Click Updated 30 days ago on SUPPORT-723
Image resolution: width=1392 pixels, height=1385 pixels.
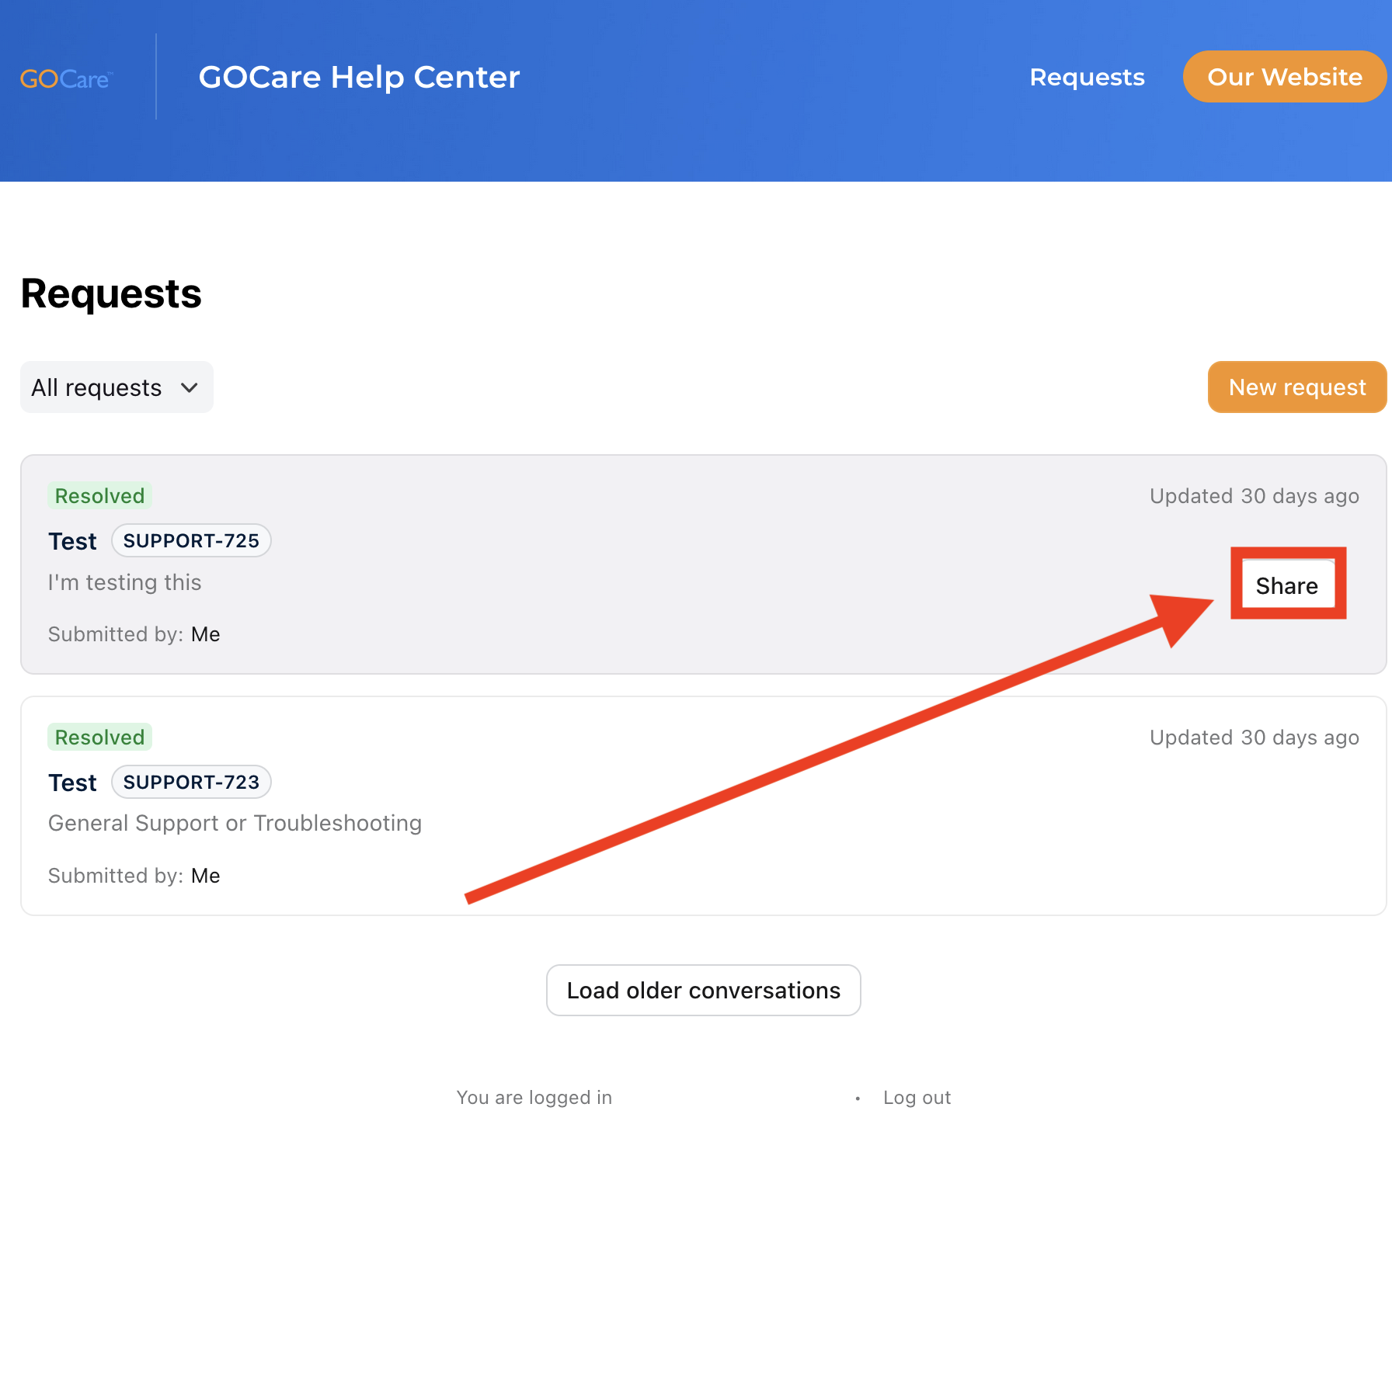pos(1254,738)
